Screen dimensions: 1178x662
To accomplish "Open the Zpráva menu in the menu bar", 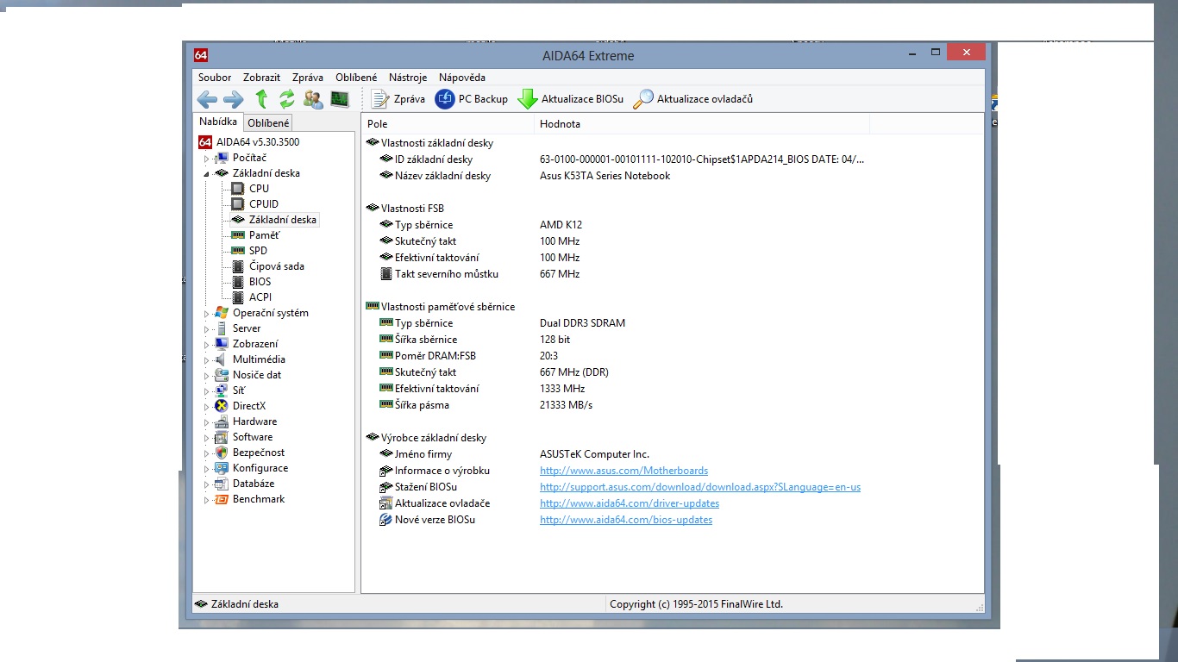I will coord(308,78).
